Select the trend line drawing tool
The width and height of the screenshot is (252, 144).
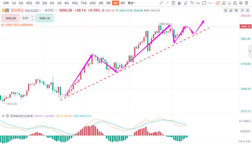click(x=162, y=3)
